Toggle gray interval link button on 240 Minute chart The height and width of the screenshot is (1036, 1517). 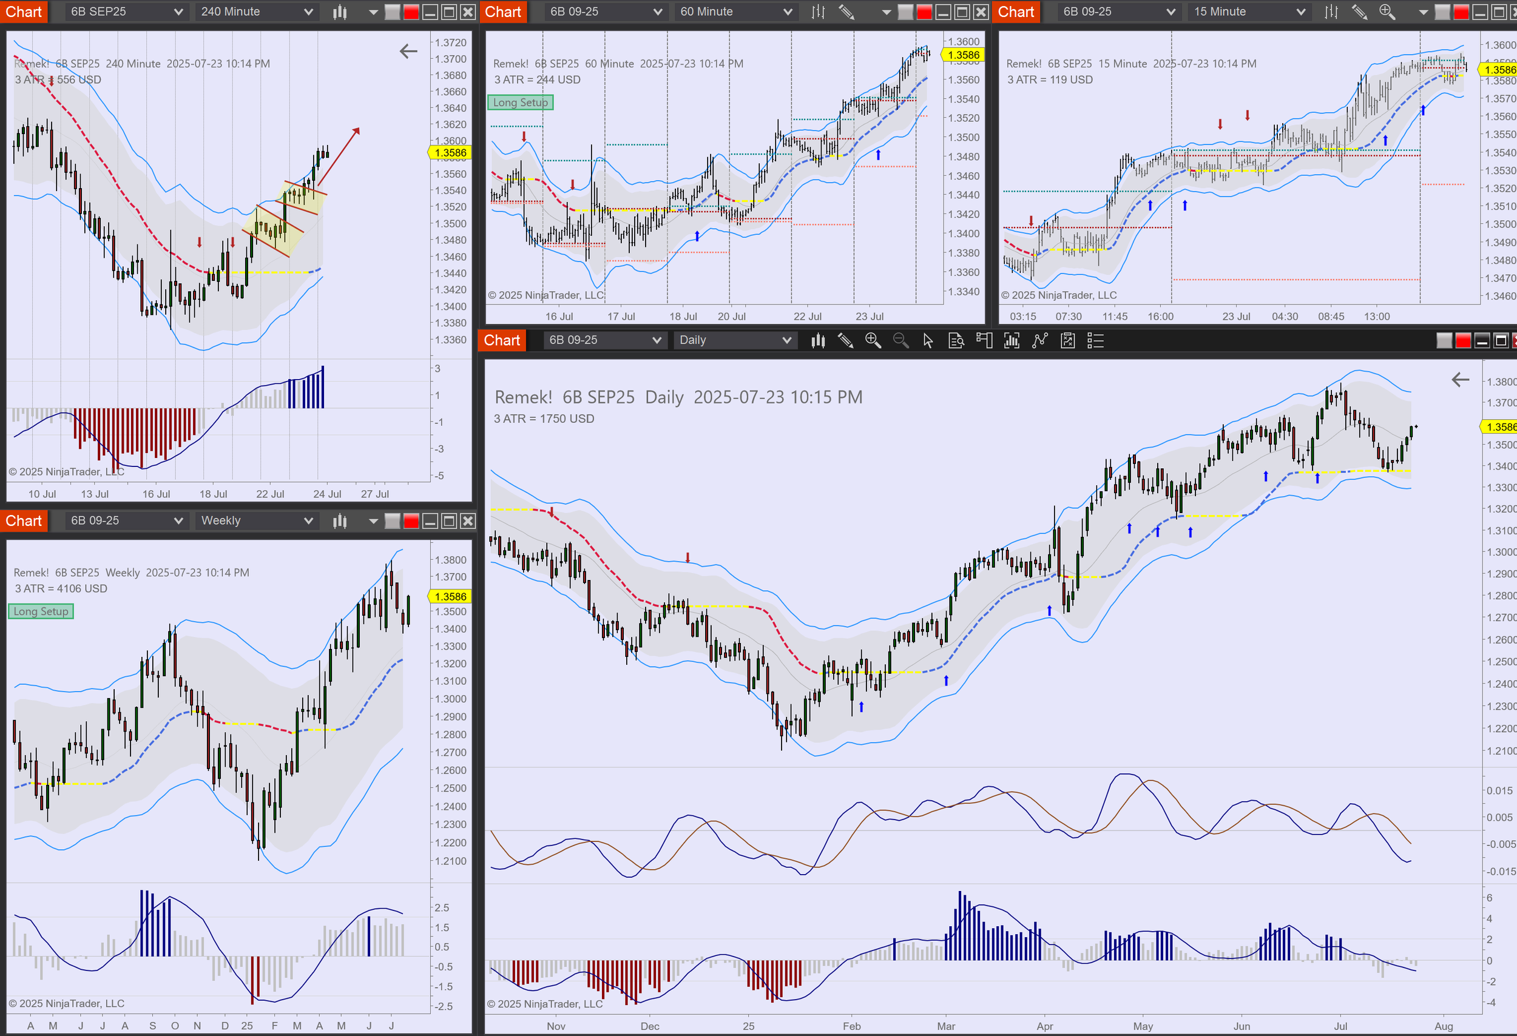393,12
